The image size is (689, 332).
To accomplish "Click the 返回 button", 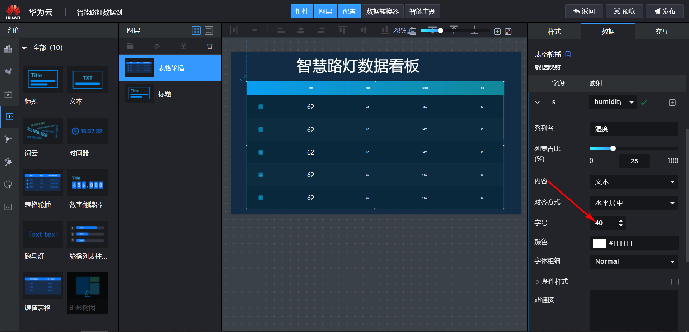I will pos(584,11).
